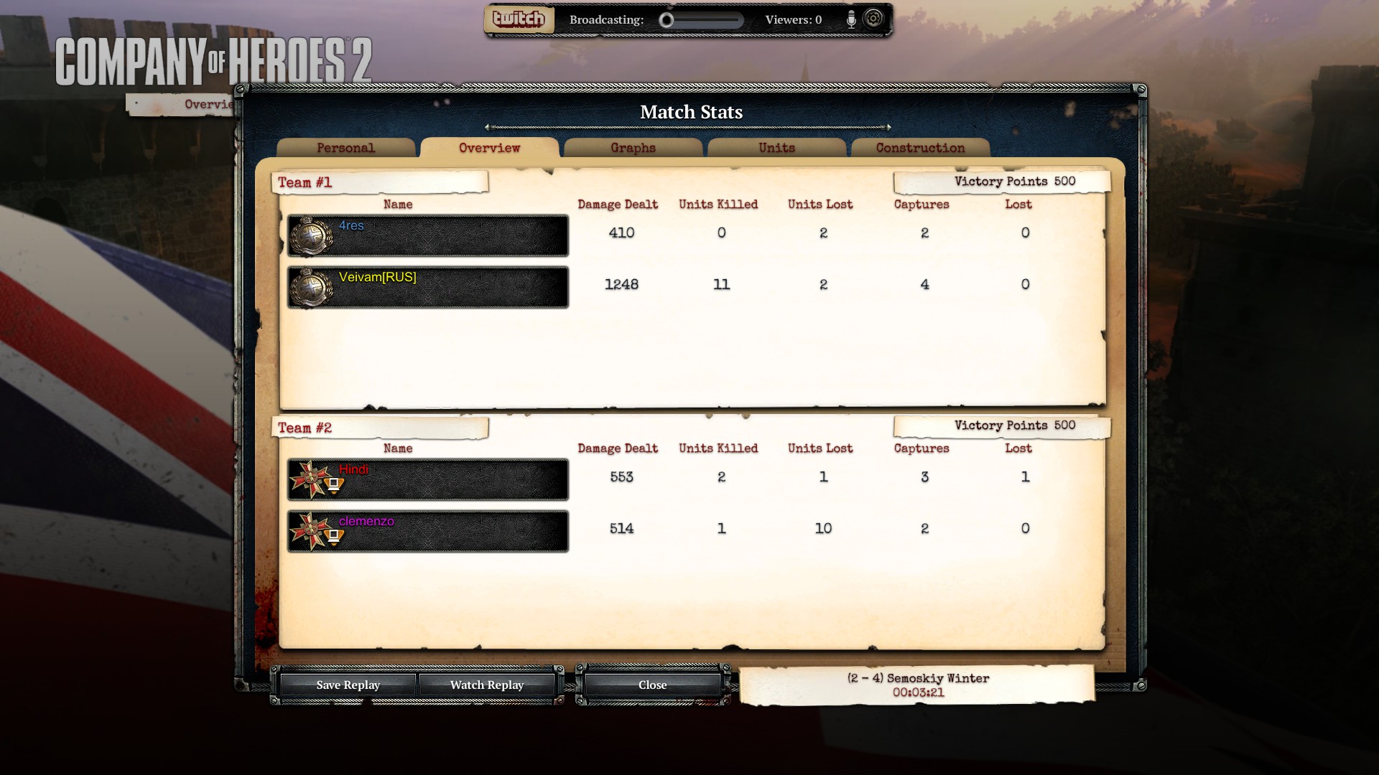The height and width of the screenshot is (775, 1379).
Task: Click 4res player faction emblem
Action: 312,235
